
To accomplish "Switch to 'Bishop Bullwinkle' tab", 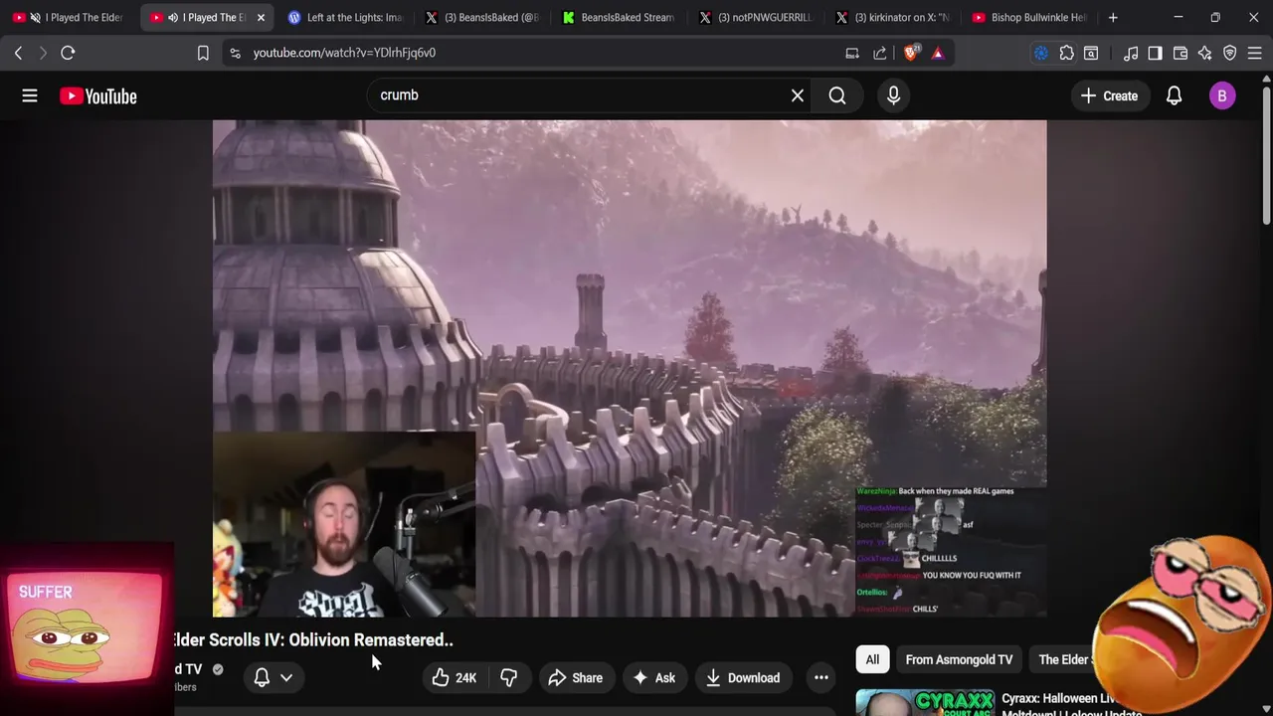I will click(x=1029, y=17).
